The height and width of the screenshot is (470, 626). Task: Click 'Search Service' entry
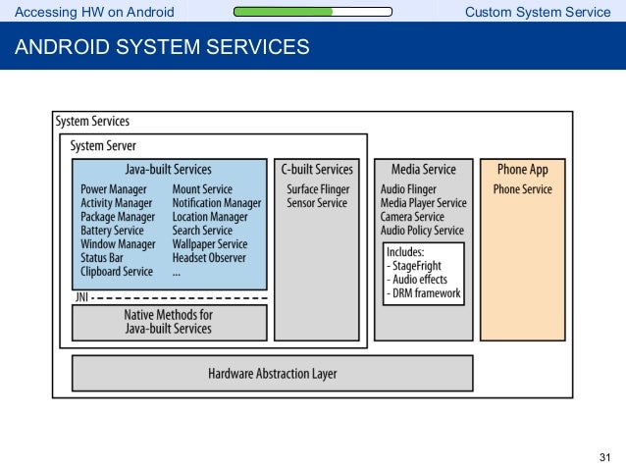[202, 231]
